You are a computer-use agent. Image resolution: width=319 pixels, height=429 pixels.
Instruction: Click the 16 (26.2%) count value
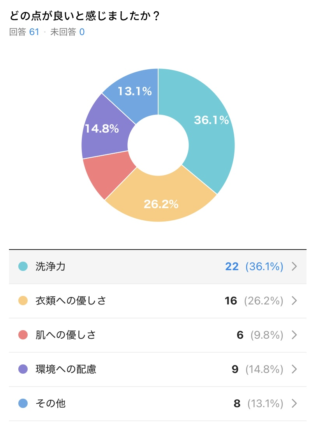click(x=254, y=301)
